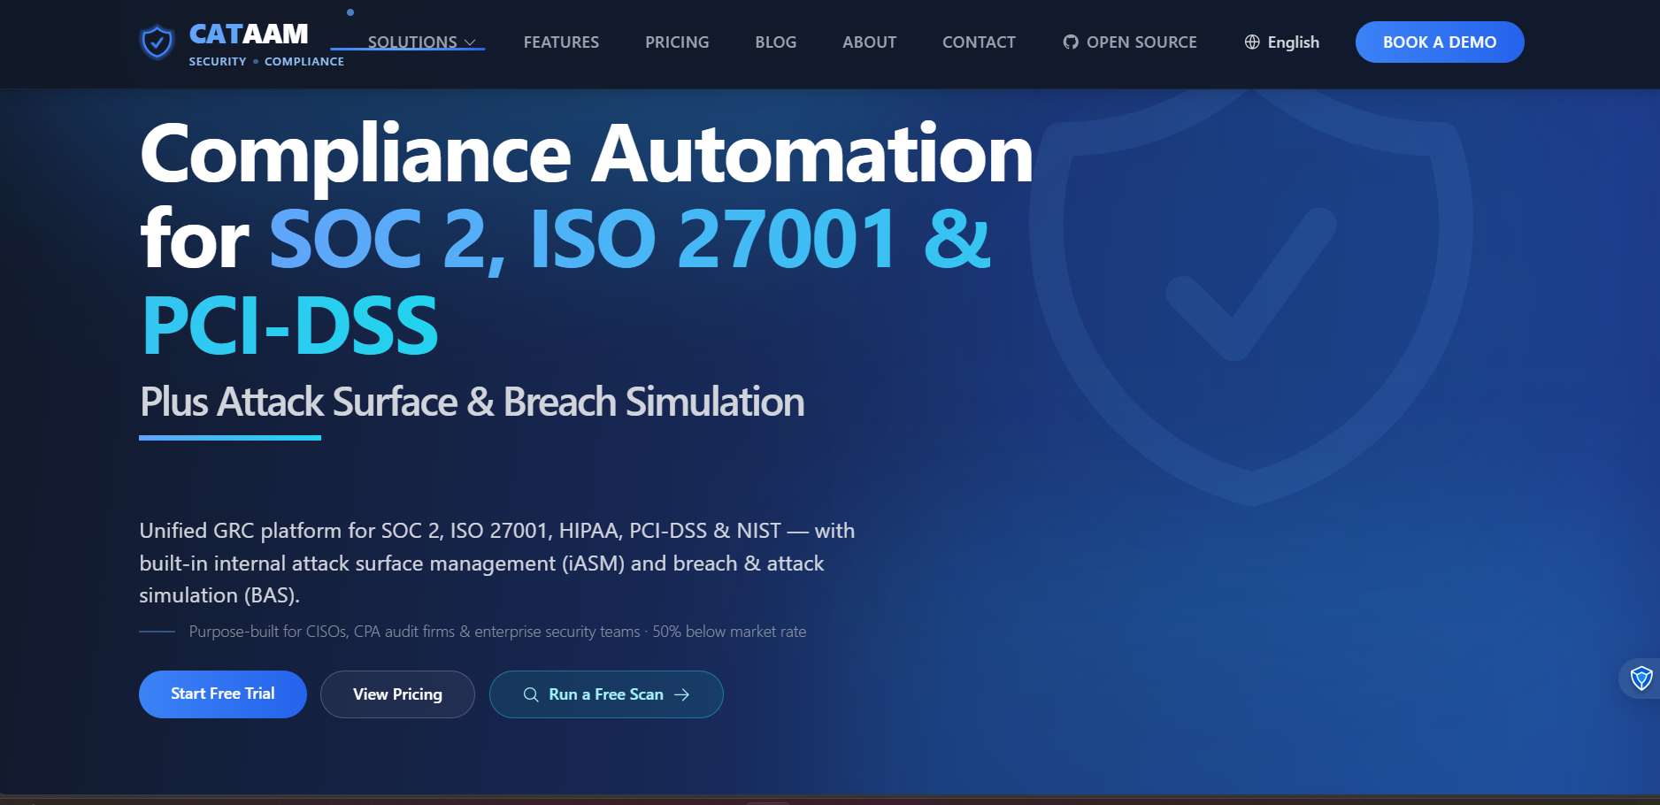This screenshot has width=1660, height=805.
Task: Click the 'Compliance Automation' headline
Action: (x=587, y=154)
